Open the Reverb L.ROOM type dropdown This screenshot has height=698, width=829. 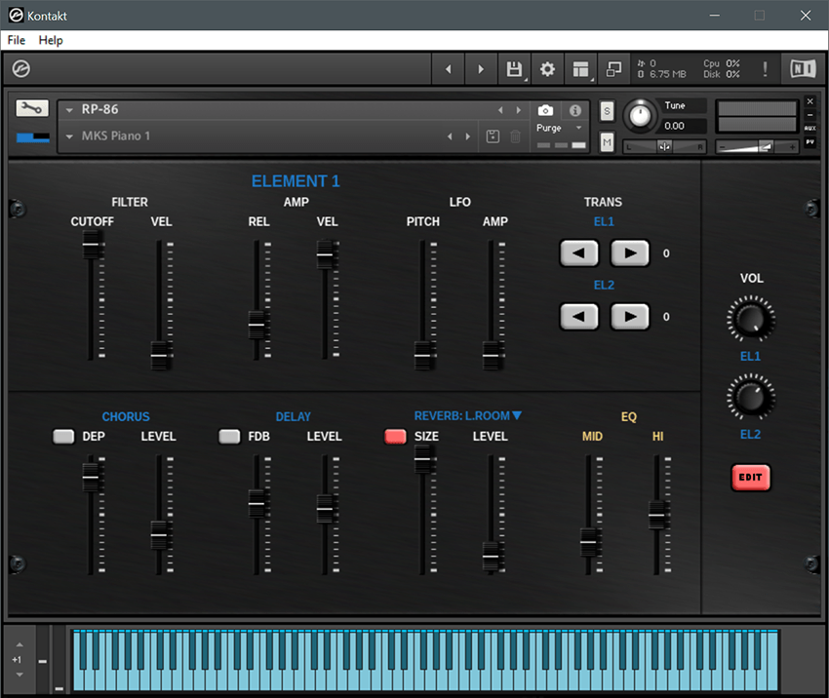click(x=468, y=416)
